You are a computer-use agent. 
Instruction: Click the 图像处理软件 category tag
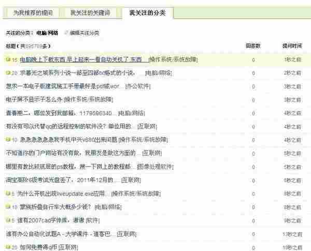pos(158,167)
